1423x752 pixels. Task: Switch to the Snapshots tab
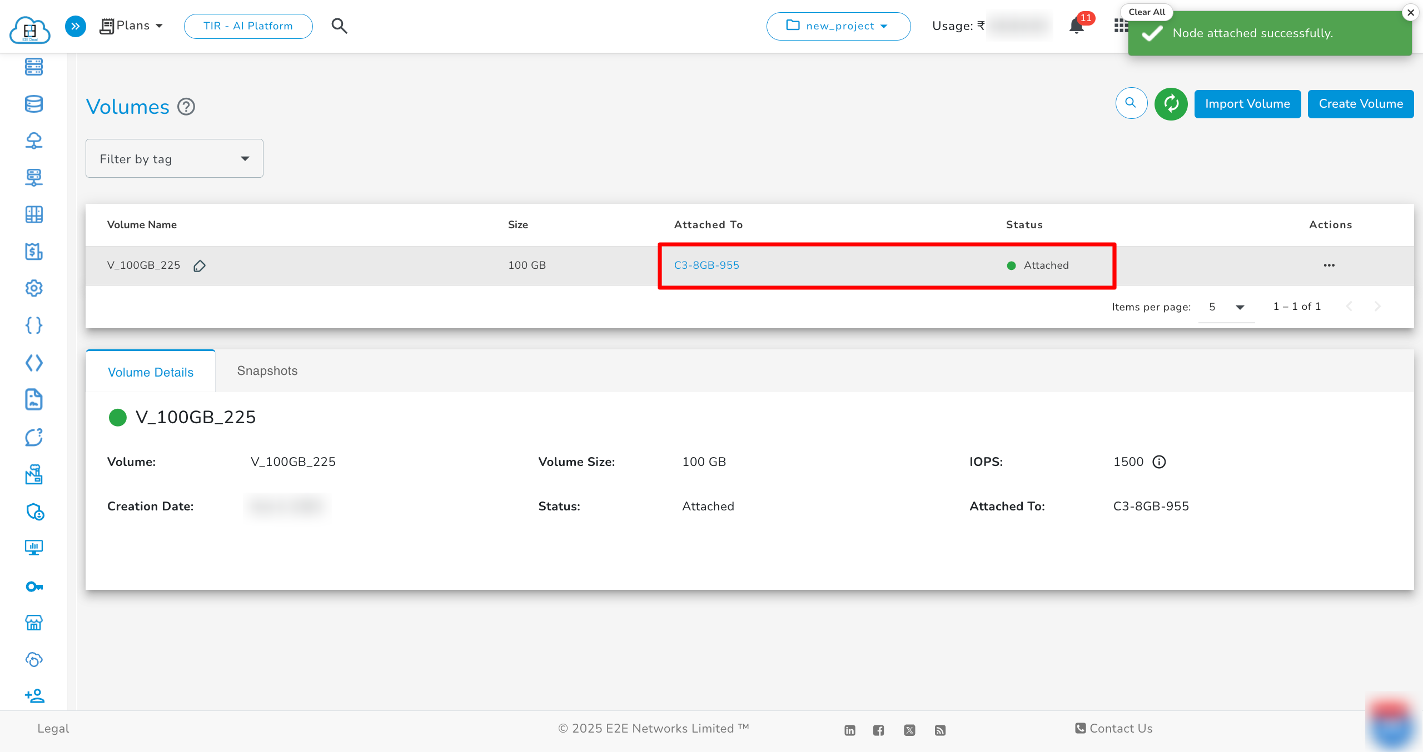point(267,371)
